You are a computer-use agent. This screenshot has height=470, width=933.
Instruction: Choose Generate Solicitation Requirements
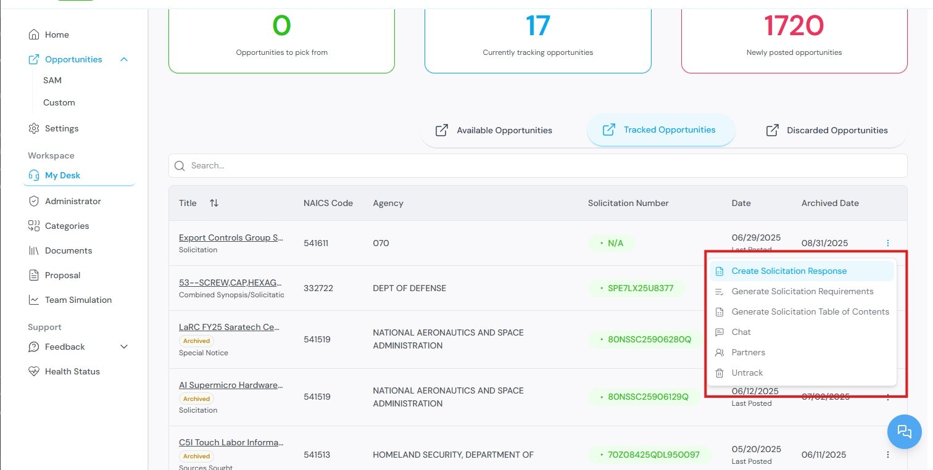point(802,291)
